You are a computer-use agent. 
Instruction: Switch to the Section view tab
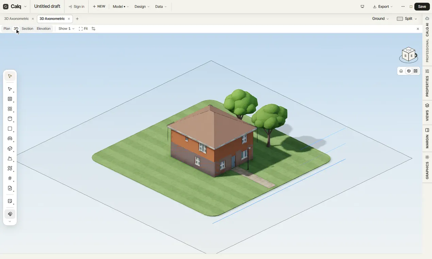tap(28, 29)
